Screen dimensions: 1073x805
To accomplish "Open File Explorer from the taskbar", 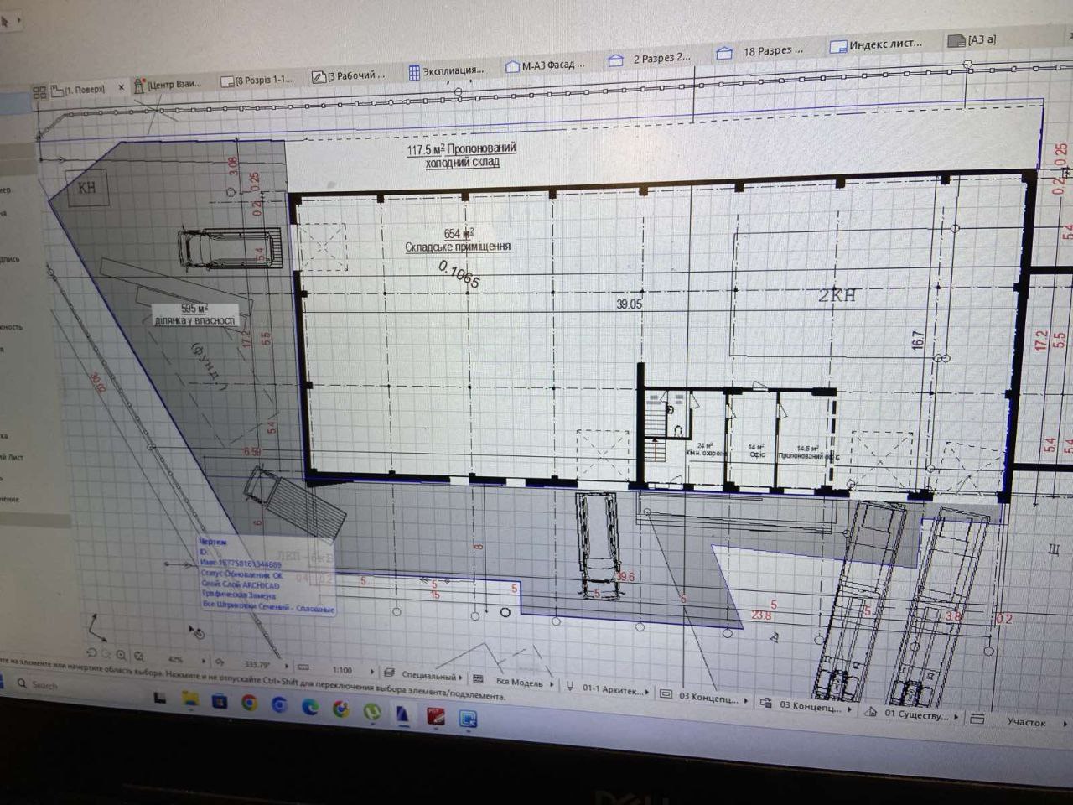I will click(190, 699).
